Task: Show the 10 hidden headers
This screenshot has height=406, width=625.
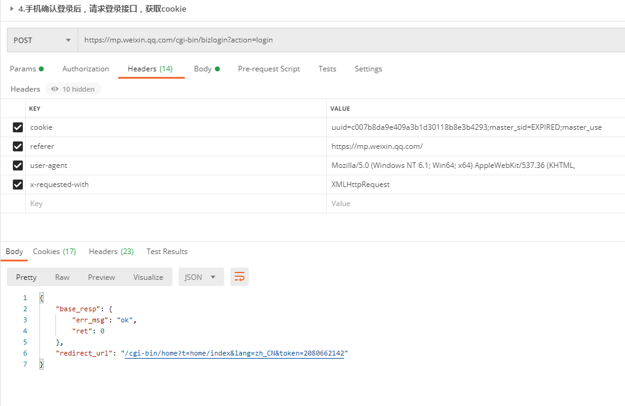Action: click(x=73, y=89)
